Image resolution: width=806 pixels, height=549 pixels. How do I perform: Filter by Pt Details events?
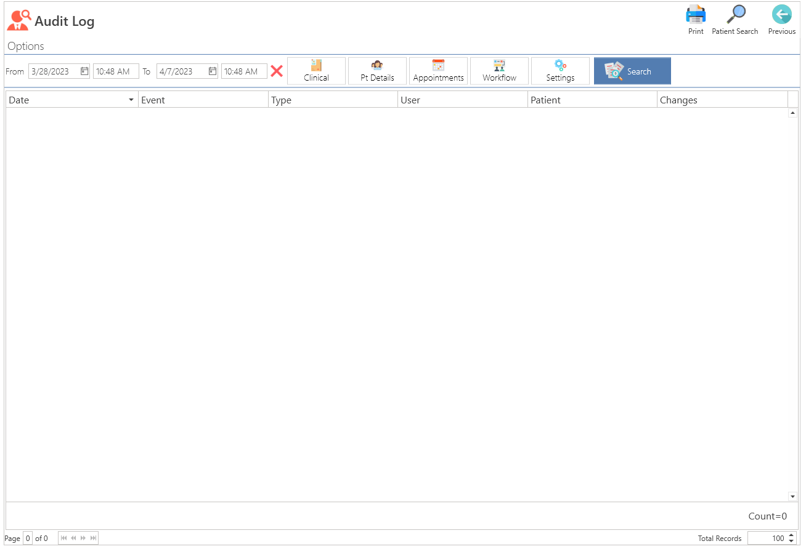click(x=377, y=71)
